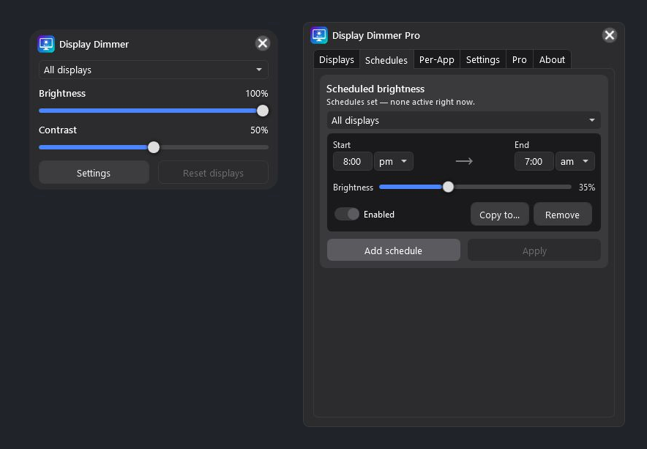Click the Contrast slider handle at 50%
This screenshot has width=647, height=449.
pyautogui.click(x=154, y=147)
